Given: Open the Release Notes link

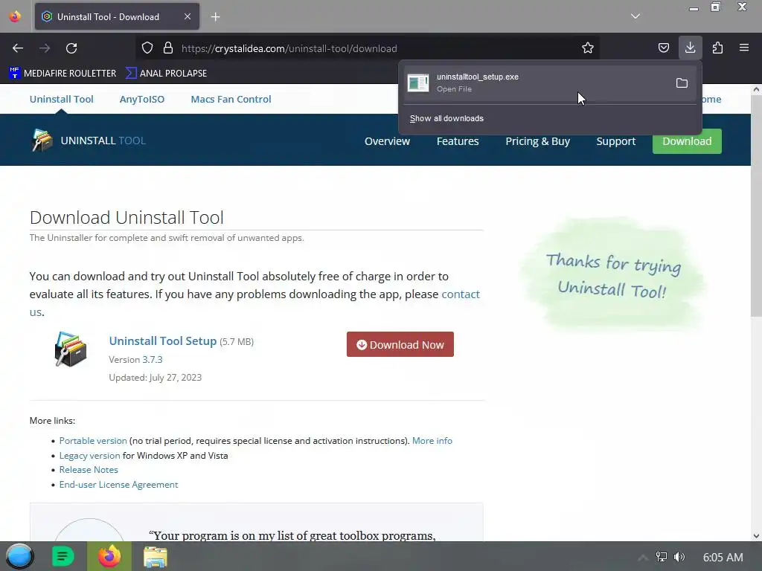Looking at the screenshot, I should click(x=89, y=470).
